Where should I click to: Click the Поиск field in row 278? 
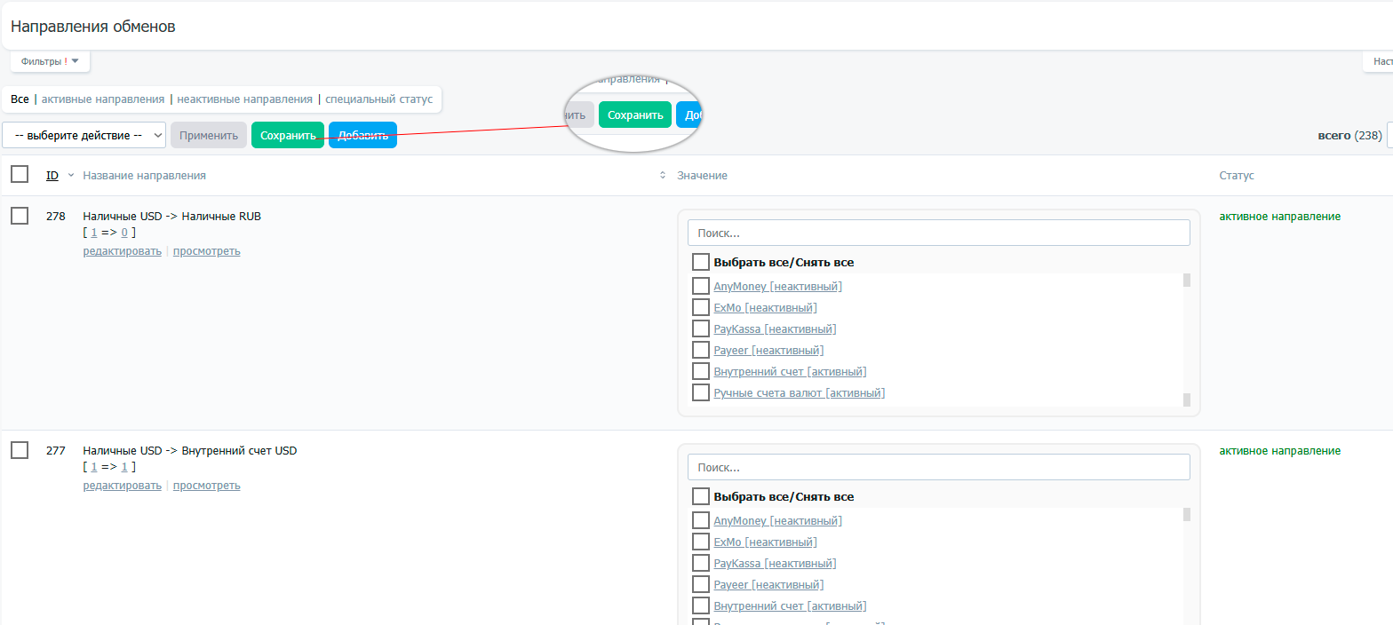[x=938, y=233]
